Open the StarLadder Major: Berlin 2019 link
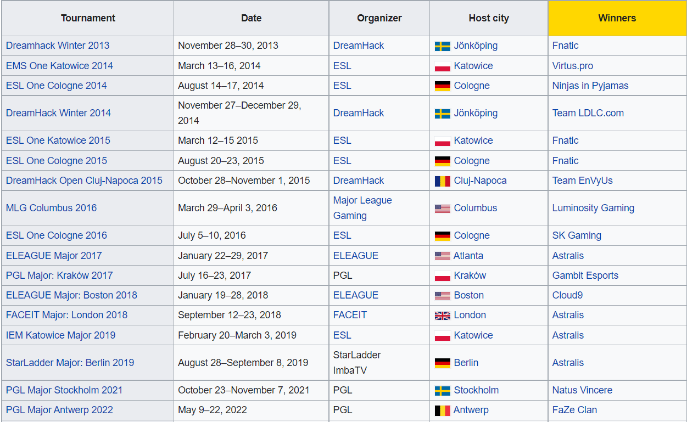This screenshot has height=422, width=687. click(x=70, y=363)
